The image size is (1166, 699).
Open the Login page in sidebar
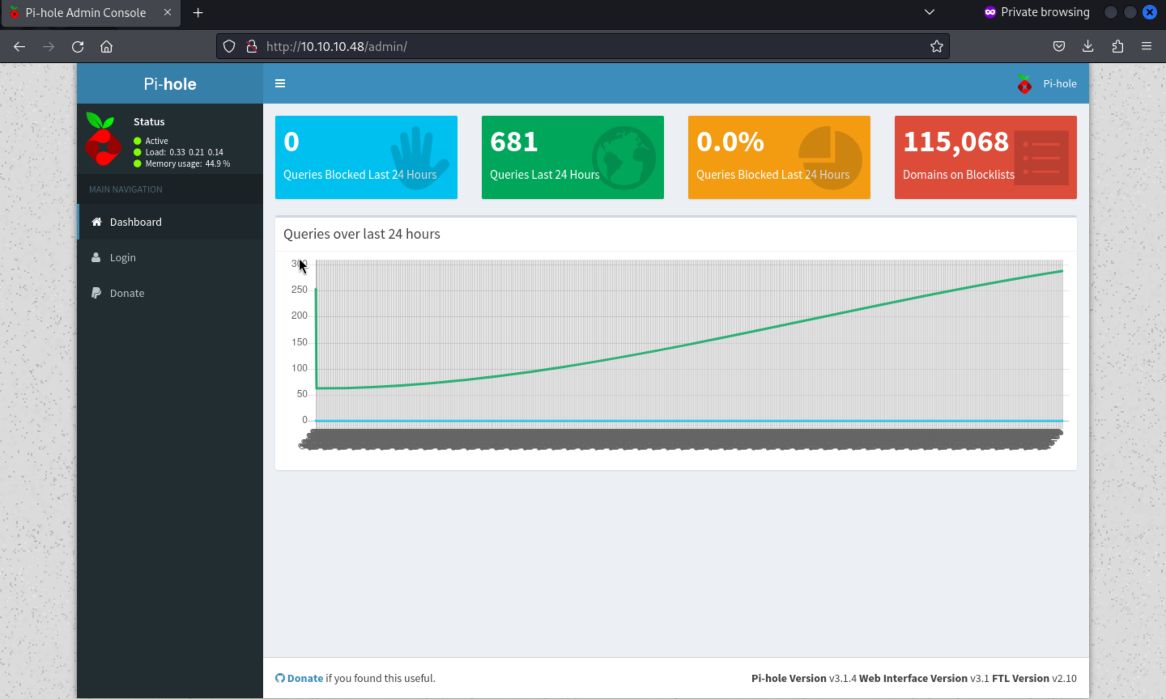pos(123,258)
